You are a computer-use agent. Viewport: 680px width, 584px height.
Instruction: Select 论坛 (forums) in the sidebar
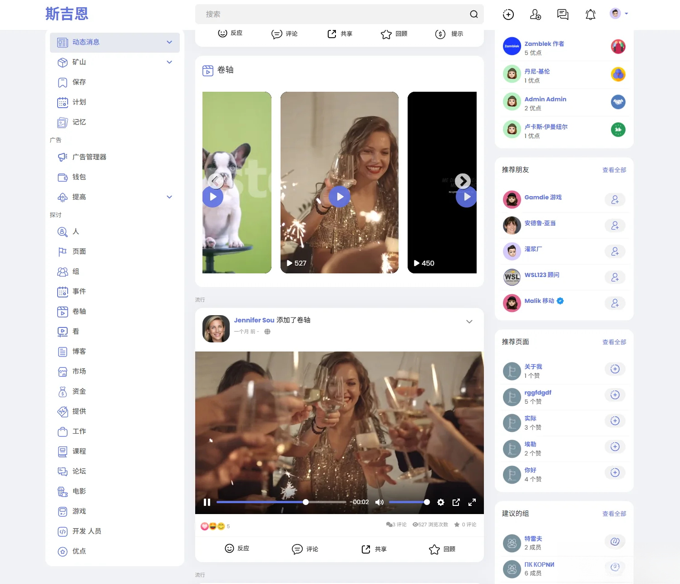click(79, 471)
